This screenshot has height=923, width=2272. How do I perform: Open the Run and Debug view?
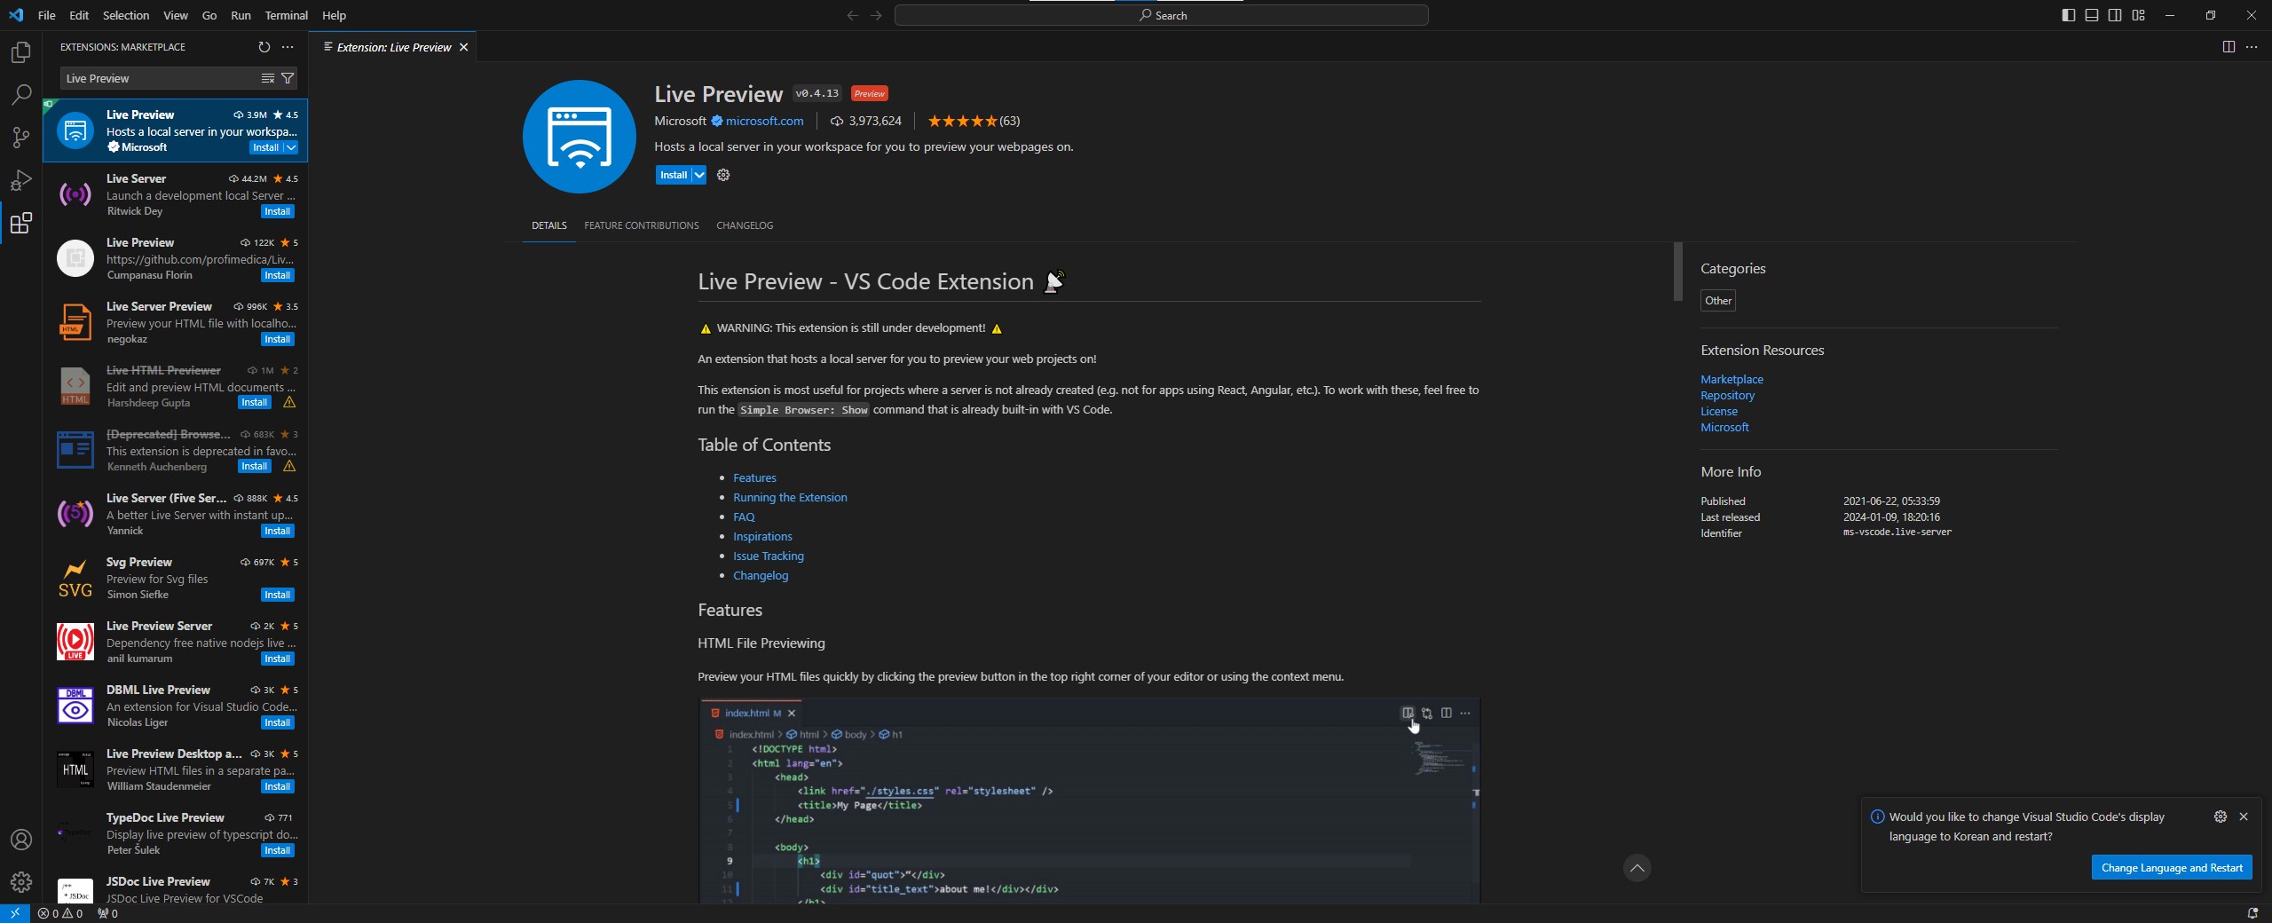20,180
